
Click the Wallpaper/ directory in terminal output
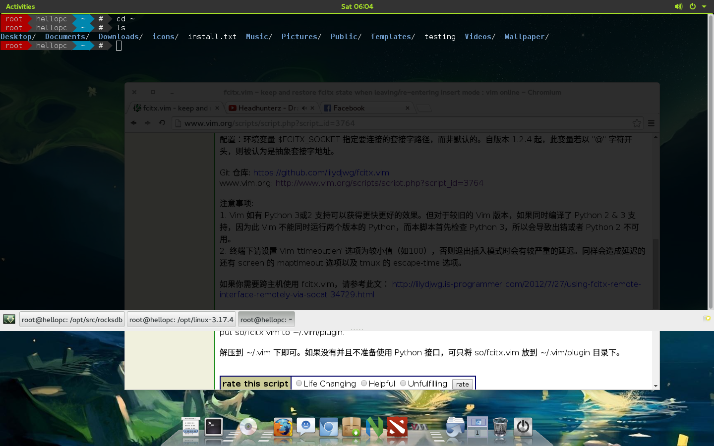(x=527, y=37)
